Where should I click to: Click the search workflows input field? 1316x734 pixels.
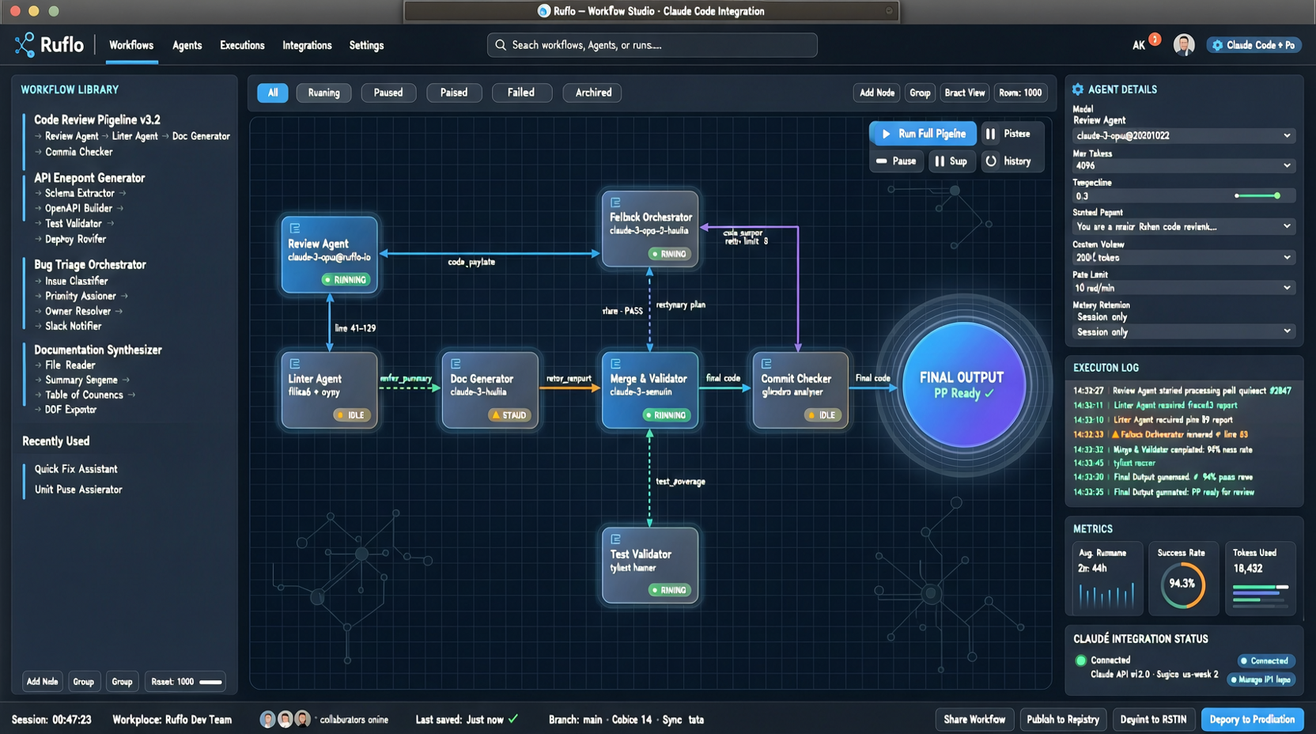tap(652, 45)
